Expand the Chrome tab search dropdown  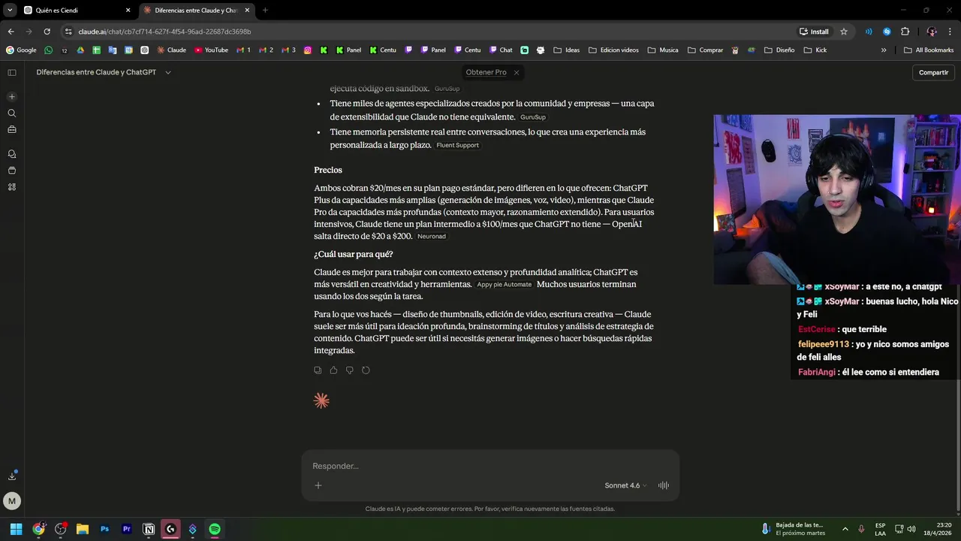10,10
